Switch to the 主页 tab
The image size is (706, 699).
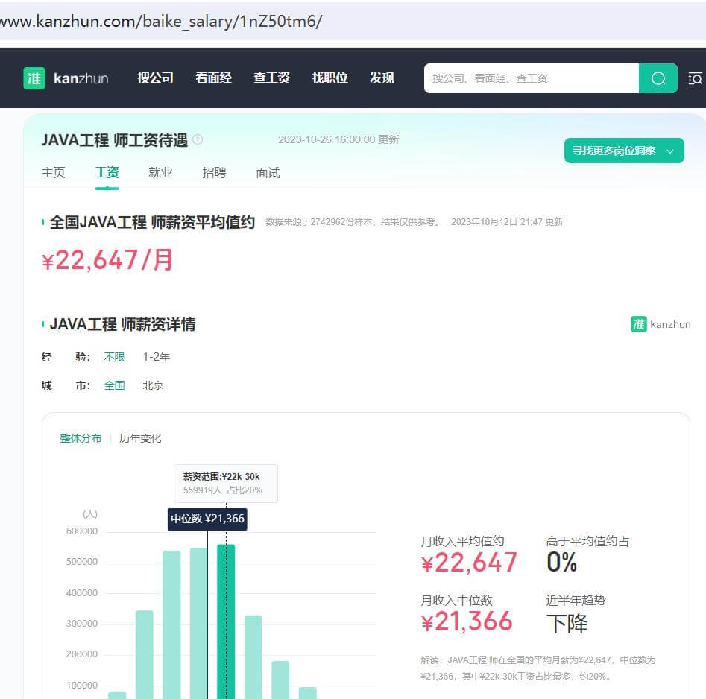point(53,173)
